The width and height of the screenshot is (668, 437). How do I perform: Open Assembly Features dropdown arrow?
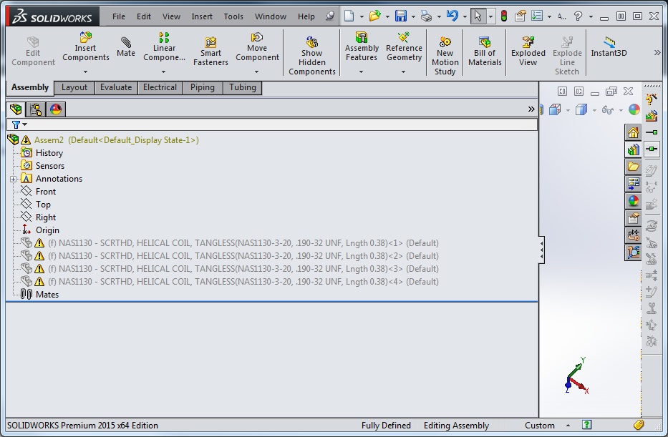[361, 72]
